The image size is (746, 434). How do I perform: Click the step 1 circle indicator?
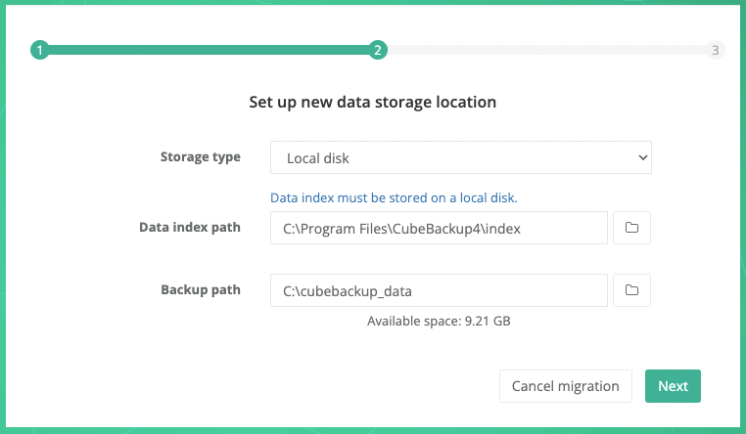point(39,50)
